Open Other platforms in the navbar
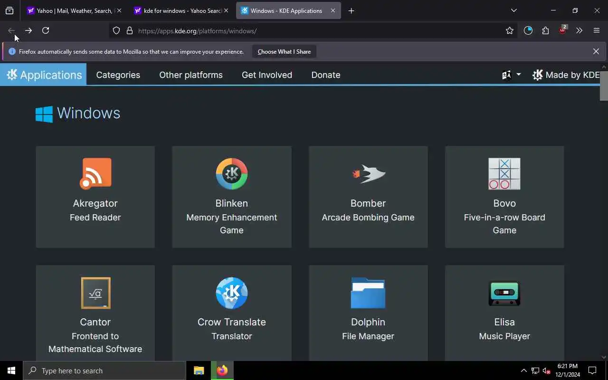 pyautogui.click(x=191, y=75)
